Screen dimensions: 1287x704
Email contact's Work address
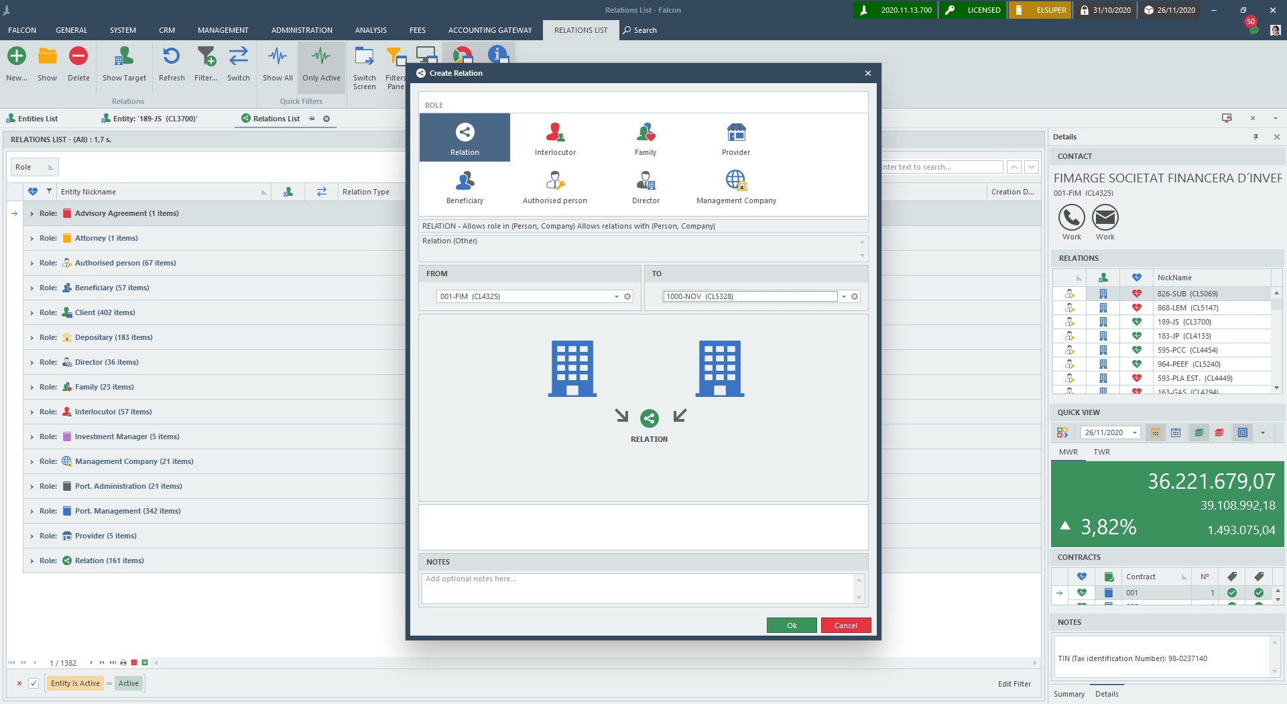tap(1105, 217)
